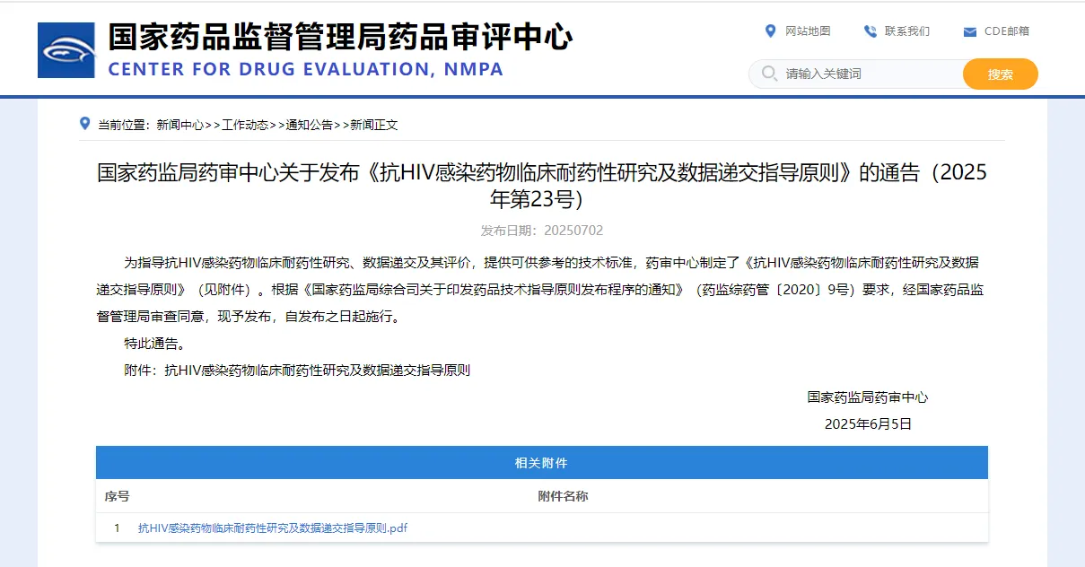
Task: Open the 网站地图 link
Action: (x=808, y=31)
